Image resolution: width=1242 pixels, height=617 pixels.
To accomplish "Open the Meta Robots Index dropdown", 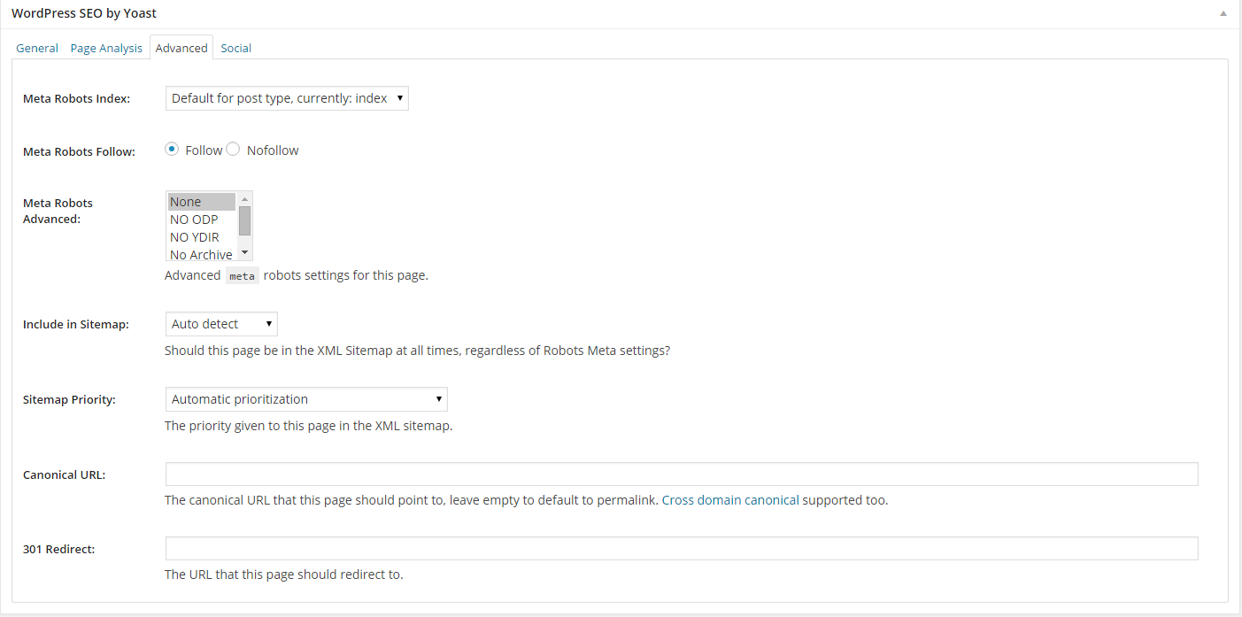I will coord(286,98).
